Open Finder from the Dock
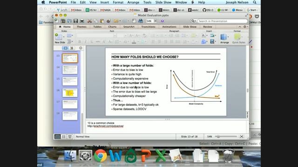Screen dimensions: 298x167 [x=70, y=155]
